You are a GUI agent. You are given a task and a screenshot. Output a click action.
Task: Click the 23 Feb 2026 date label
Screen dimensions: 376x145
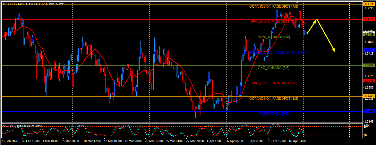[x=10, y=141]
